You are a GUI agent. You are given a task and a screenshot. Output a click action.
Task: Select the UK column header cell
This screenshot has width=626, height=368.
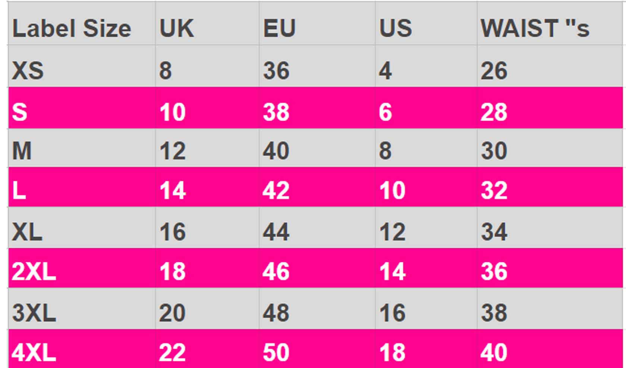point(176,28)
